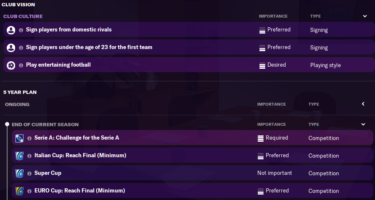Click info icon next to Play entertaining football
Screen dimensions: 375x200
pos(21,65)
